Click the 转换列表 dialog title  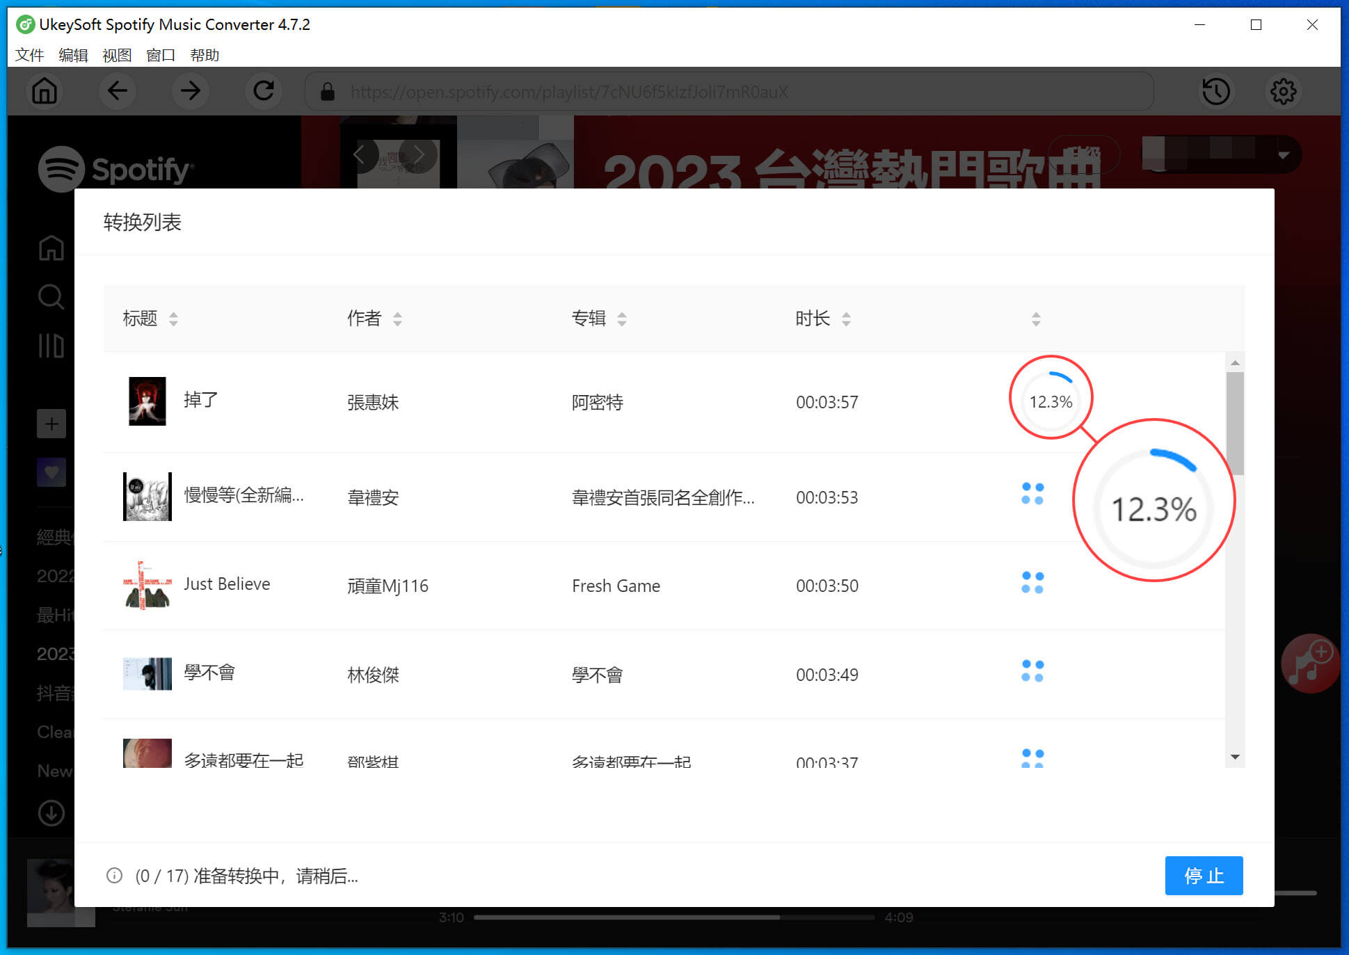click(x=142, y=222)
